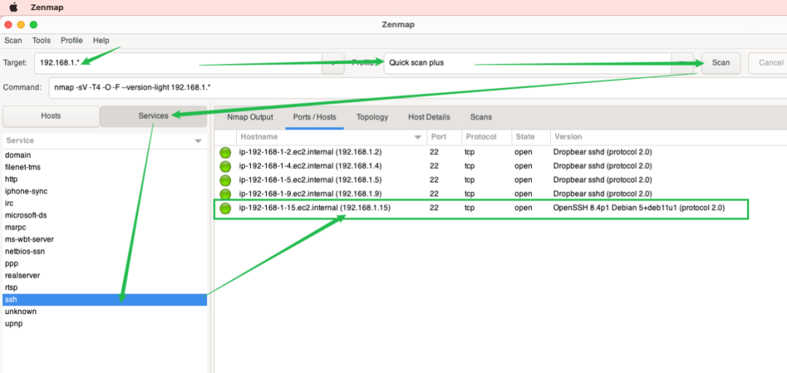Viewport: 787px width, 373px height.
Task: Select the msrpc service
Action: pyautogui.click(x=104, y=227)
